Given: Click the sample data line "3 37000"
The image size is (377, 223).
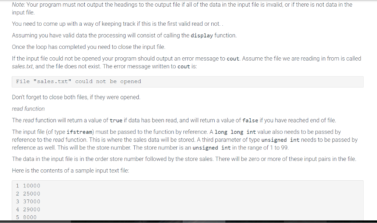Looking at the screenshot, I should (28, 201).
